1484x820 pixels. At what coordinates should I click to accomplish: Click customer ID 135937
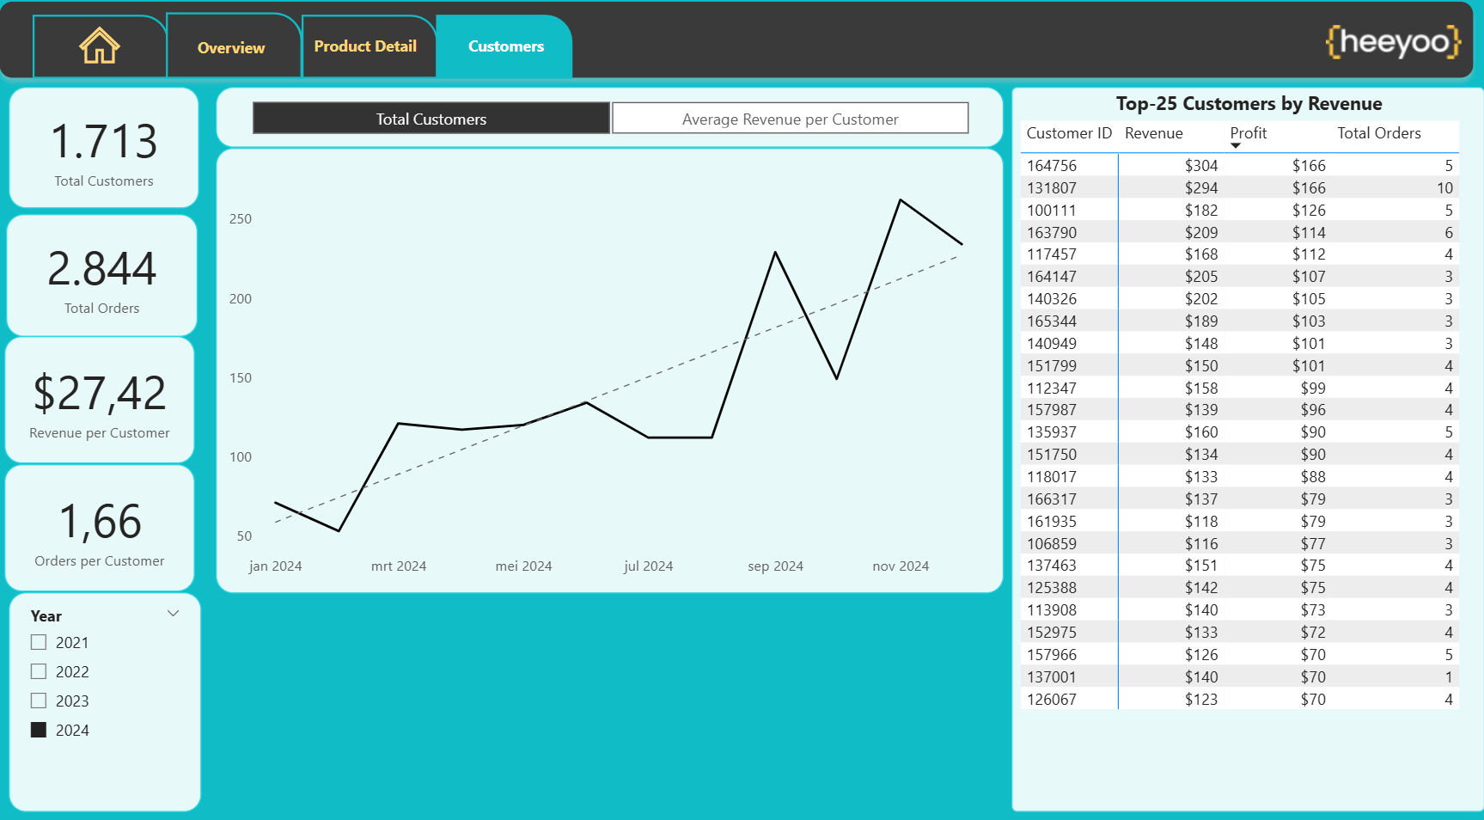click(1051, 432)
